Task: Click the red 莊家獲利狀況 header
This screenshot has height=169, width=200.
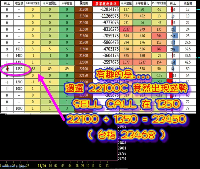Action: 106,4
